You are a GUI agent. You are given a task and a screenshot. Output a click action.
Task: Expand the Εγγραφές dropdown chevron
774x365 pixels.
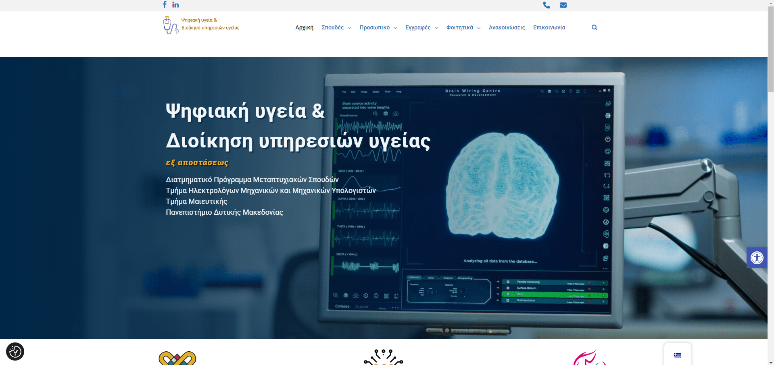coord(437,28)
